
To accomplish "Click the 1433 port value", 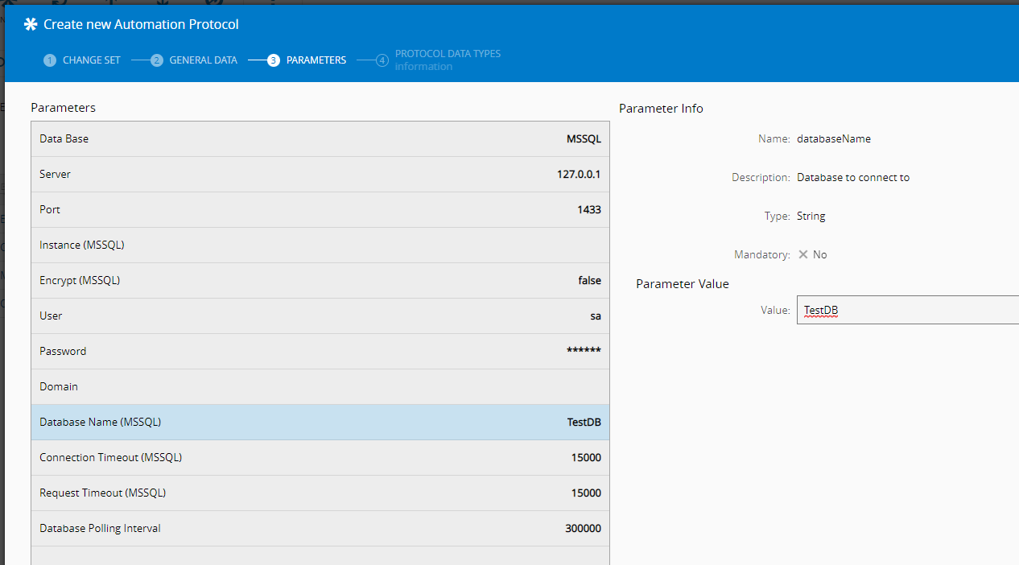I will (x=589, y=210).
